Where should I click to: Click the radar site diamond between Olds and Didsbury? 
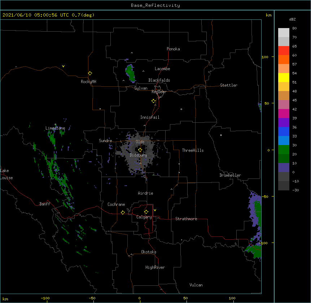click(140, 150)
